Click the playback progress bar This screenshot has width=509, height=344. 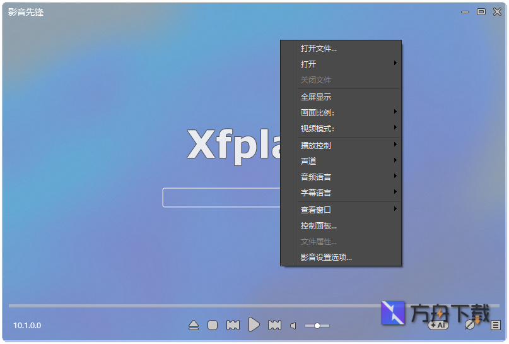pos(254,305)
